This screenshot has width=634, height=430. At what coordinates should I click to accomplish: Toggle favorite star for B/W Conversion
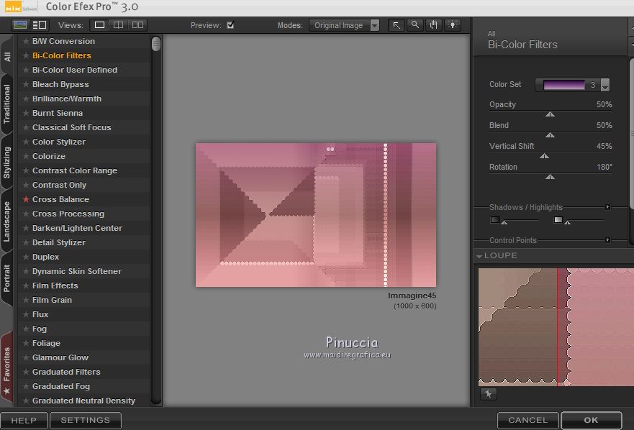click(x=26, y=41)
